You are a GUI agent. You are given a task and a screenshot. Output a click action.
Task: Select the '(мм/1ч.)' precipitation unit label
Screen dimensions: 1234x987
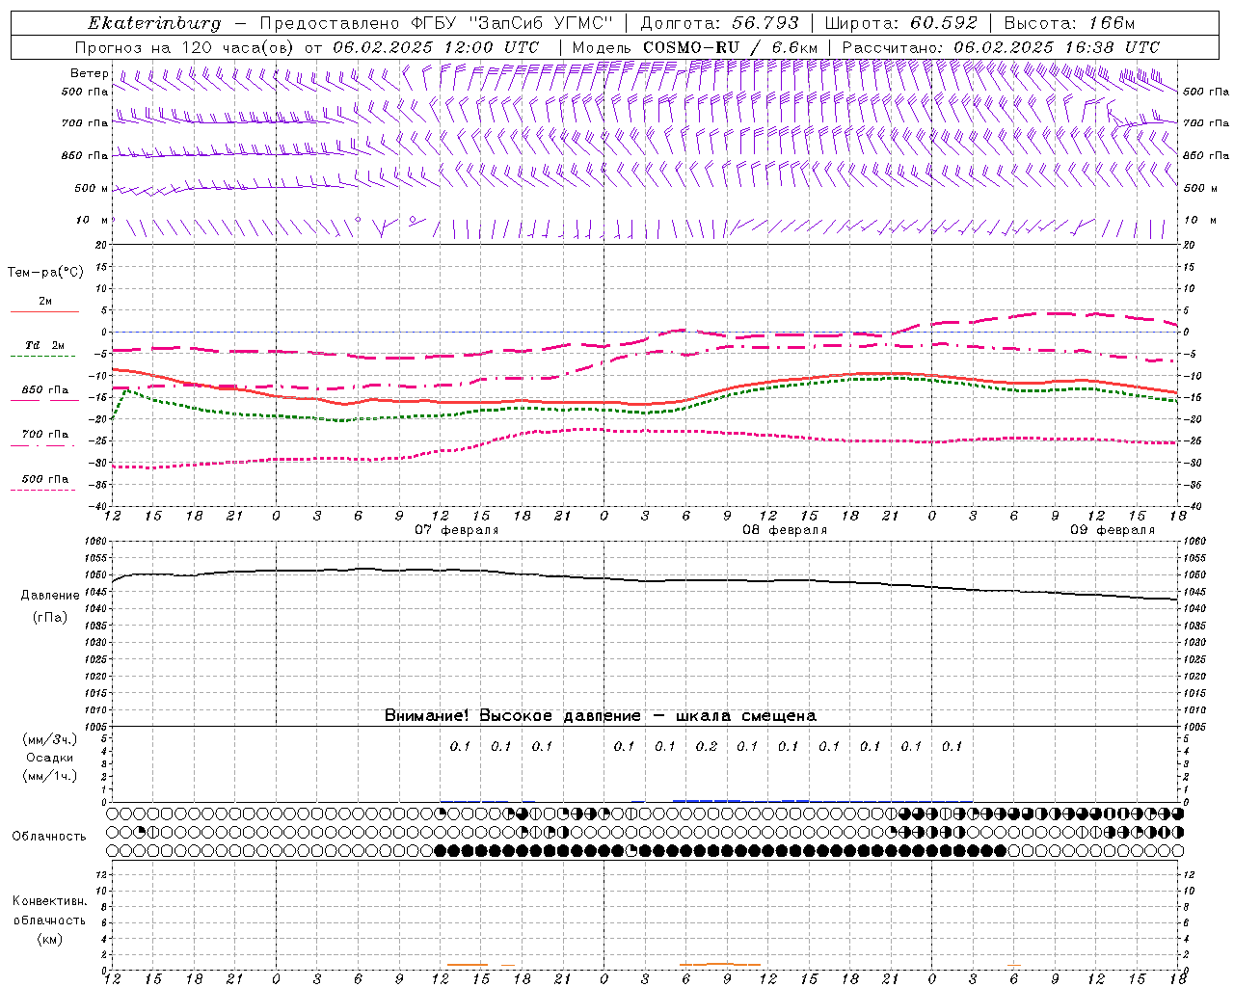[x=50, y=776]
